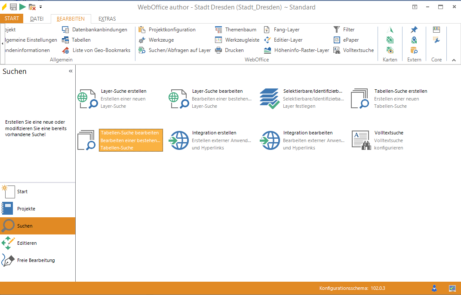
Task: Click the blue pushpin icon in Extern group
Action: click(414, 30)
